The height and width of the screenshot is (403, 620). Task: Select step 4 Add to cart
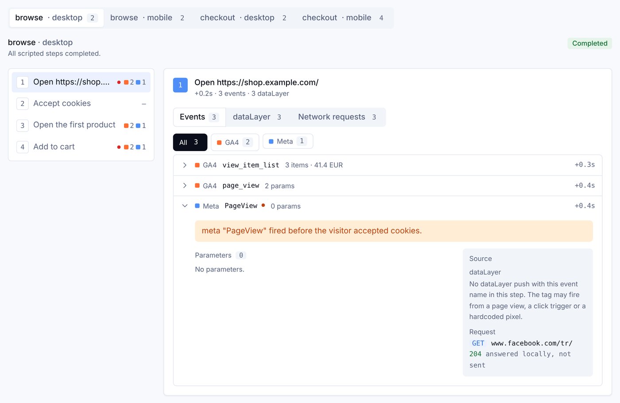point(81,147)
